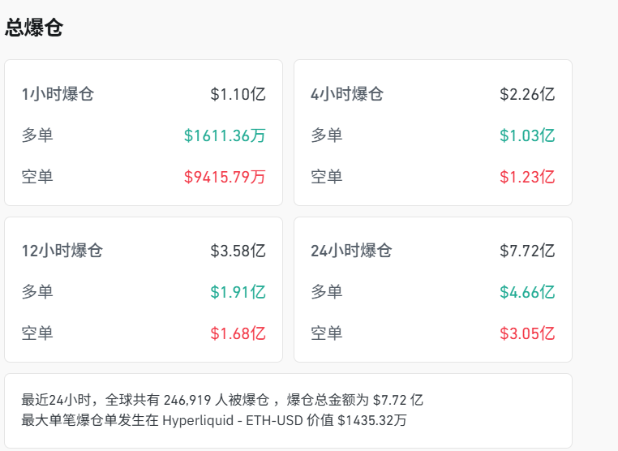Click the red short value $1.23亿

(x=527, y=177)
